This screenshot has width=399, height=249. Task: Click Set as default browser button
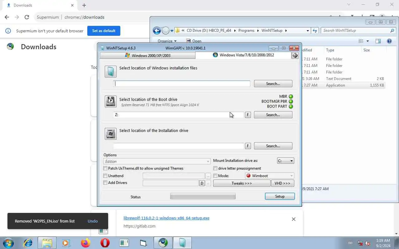pyautogui.click(x=104, y=31)
